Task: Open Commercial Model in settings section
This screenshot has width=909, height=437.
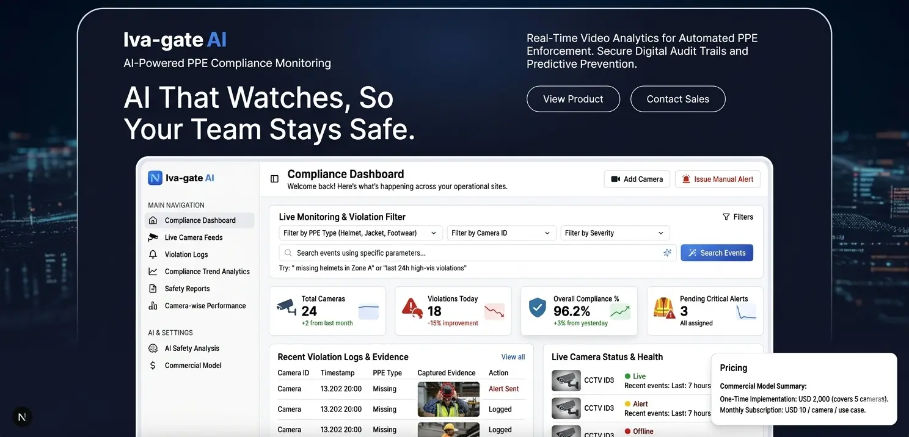Action: coord(192,366)
